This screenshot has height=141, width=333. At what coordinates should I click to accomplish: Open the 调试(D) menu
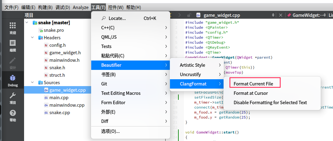coord(63,7)
